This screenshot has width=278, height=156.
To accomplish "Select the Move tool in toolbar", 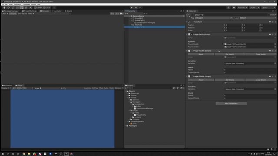I will point(9,8).
